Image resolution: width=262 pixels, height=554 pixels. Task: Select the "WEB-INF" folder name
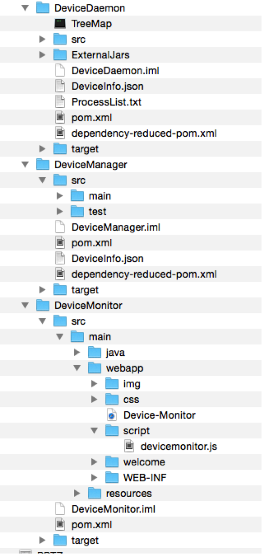point(144,478)
